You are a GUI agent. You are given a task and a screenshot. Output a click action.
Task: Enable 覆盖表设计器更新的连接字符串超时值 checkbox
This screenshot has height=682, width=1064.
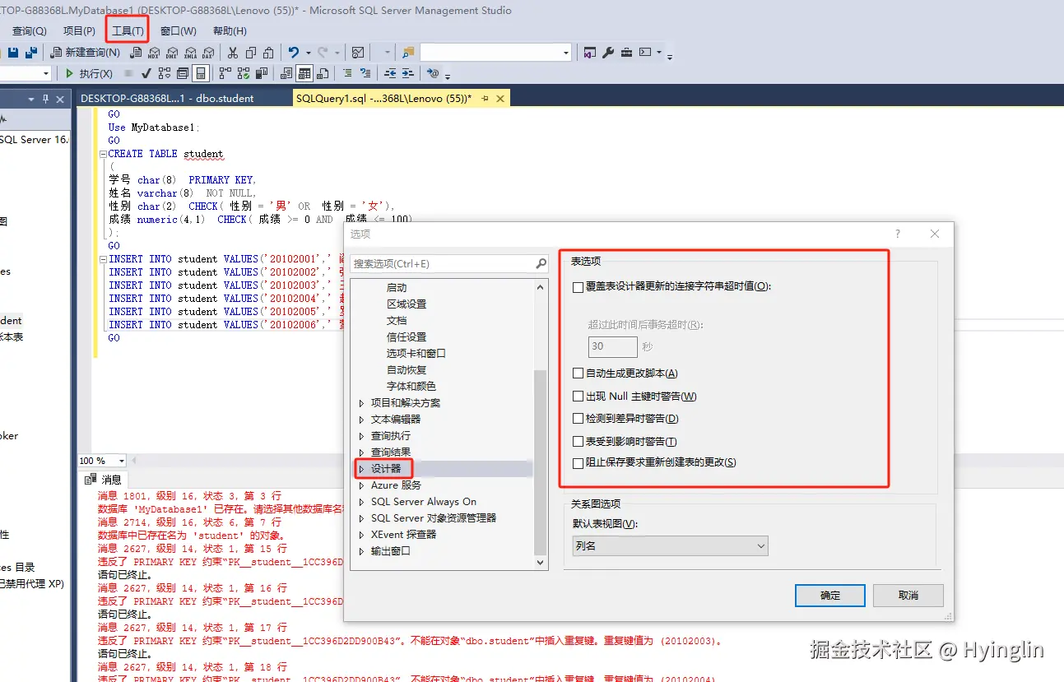coord(578,287)
